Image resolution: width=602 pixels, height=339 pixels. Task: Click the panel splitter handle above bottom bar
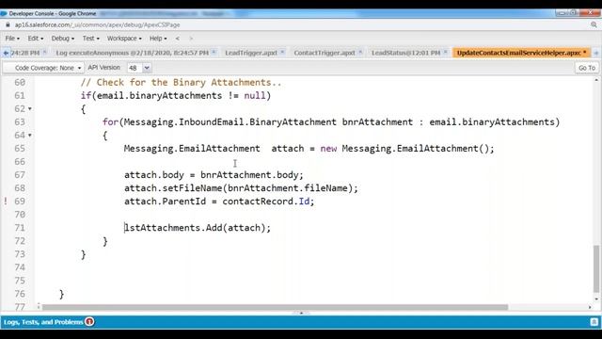coord(301,313)
